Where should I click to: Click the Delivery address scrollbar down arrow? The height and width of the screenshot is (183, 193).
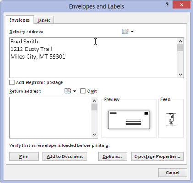180,74
